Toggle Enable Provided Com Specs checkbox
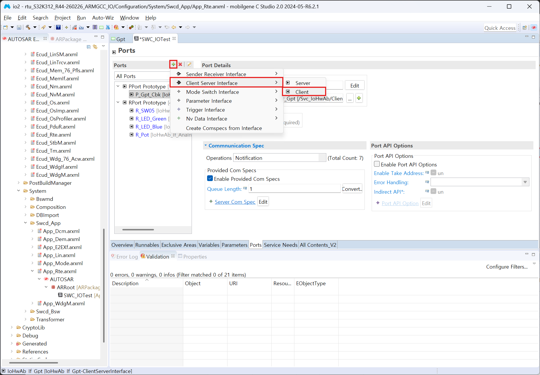The height and width of the screenshot is (375, 540). point(210,179)
